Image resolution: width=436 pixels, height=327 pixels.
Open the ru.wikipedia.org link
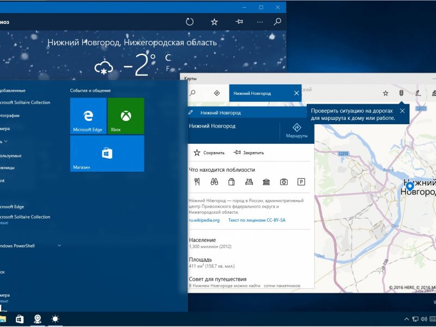pos(204,220)
